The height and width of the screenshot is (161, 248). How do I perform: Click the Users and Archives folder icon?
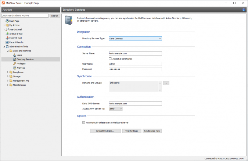point(11,51)
